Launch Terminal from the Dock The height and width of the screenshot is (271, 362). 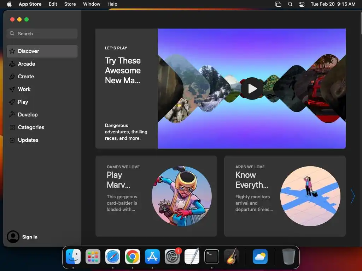pos(212,257)
